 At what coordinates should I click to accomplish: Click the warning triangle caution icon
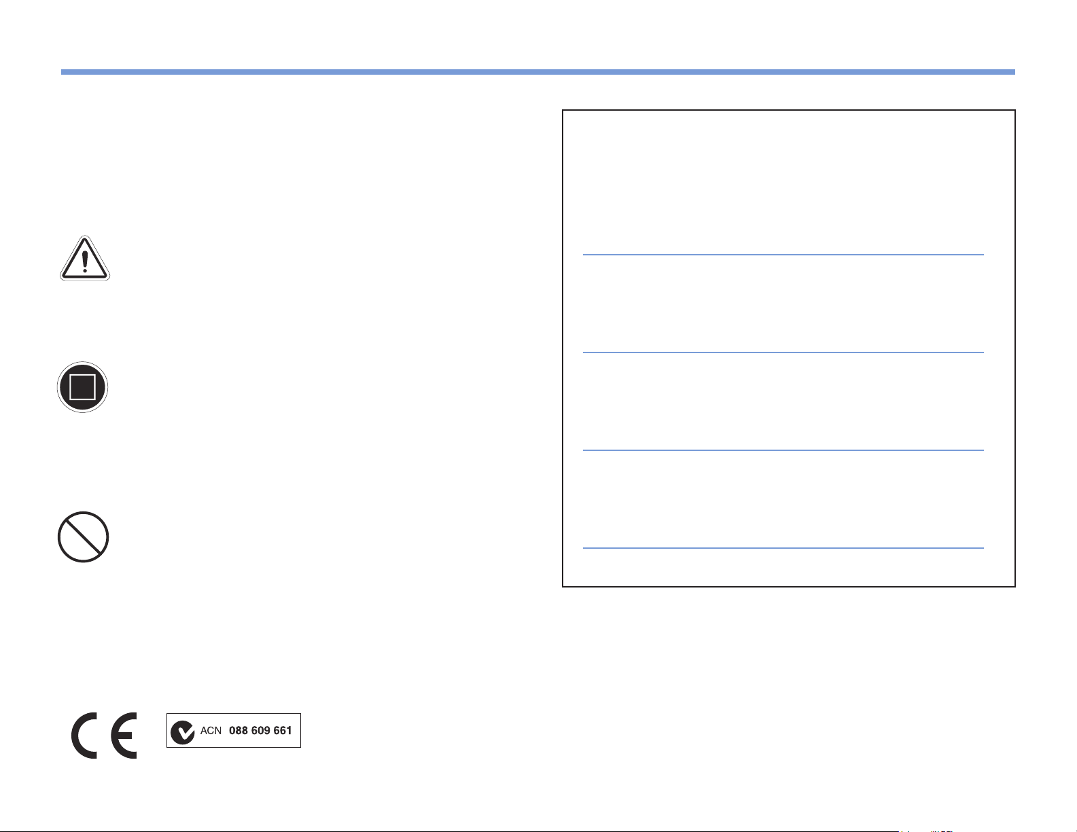tap(83, 259)
